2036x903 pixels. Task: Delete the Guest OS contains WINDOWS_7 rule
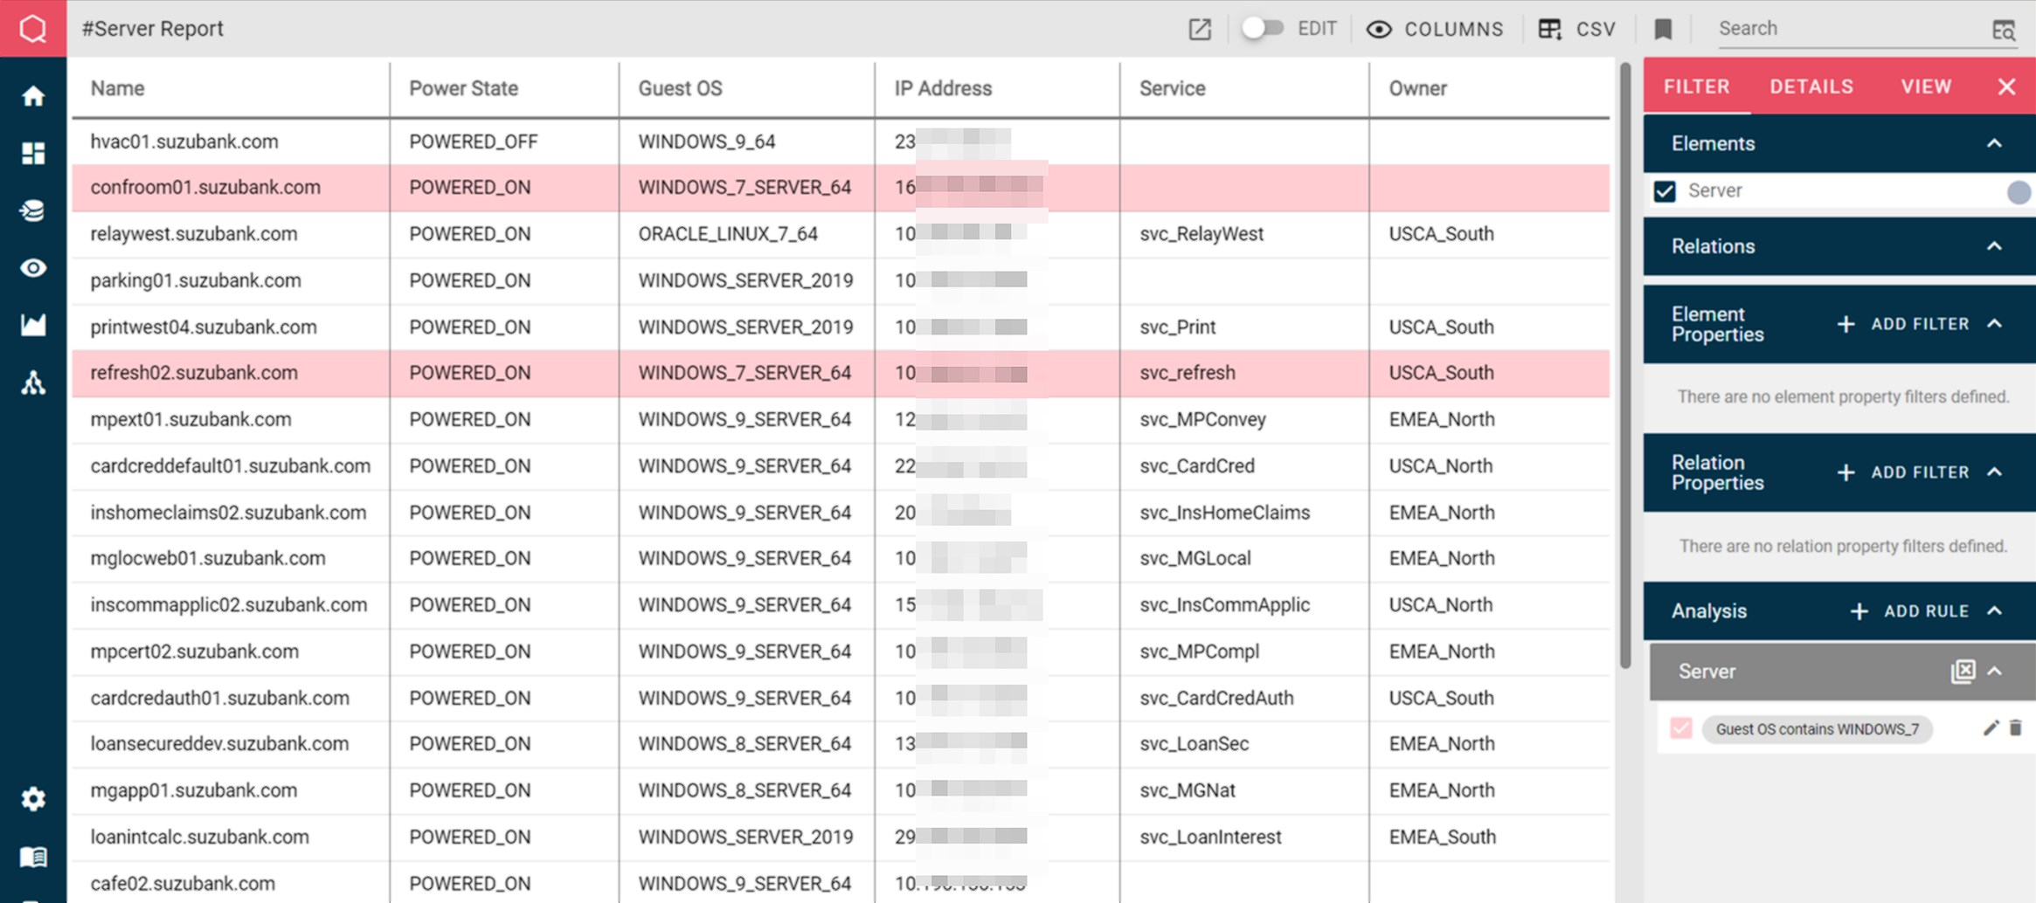tap(2015, 728)
